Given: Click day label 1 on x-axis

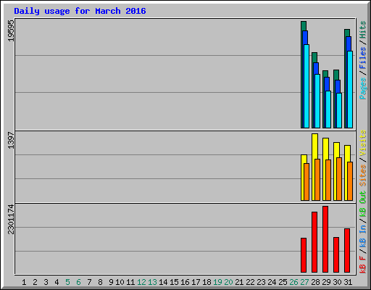Looking at the screenshot, I should point(24,282).
